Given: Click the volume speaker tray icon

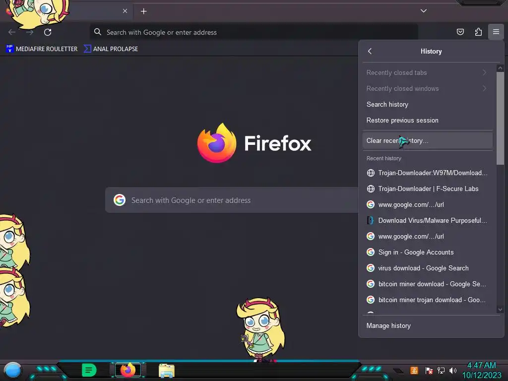Looking at the screenshot, I should [x=453, y=370].
